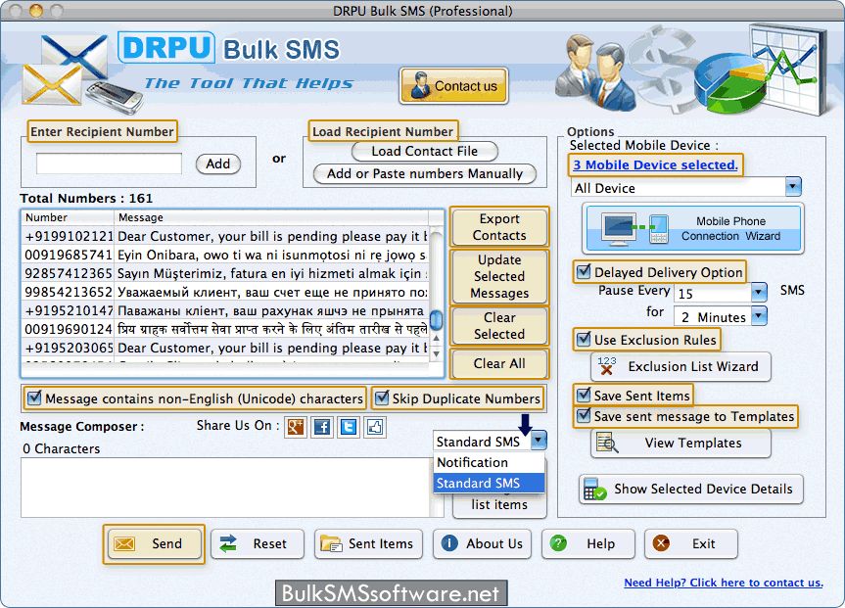
Task: Open About Us
Action: point(482,543)
